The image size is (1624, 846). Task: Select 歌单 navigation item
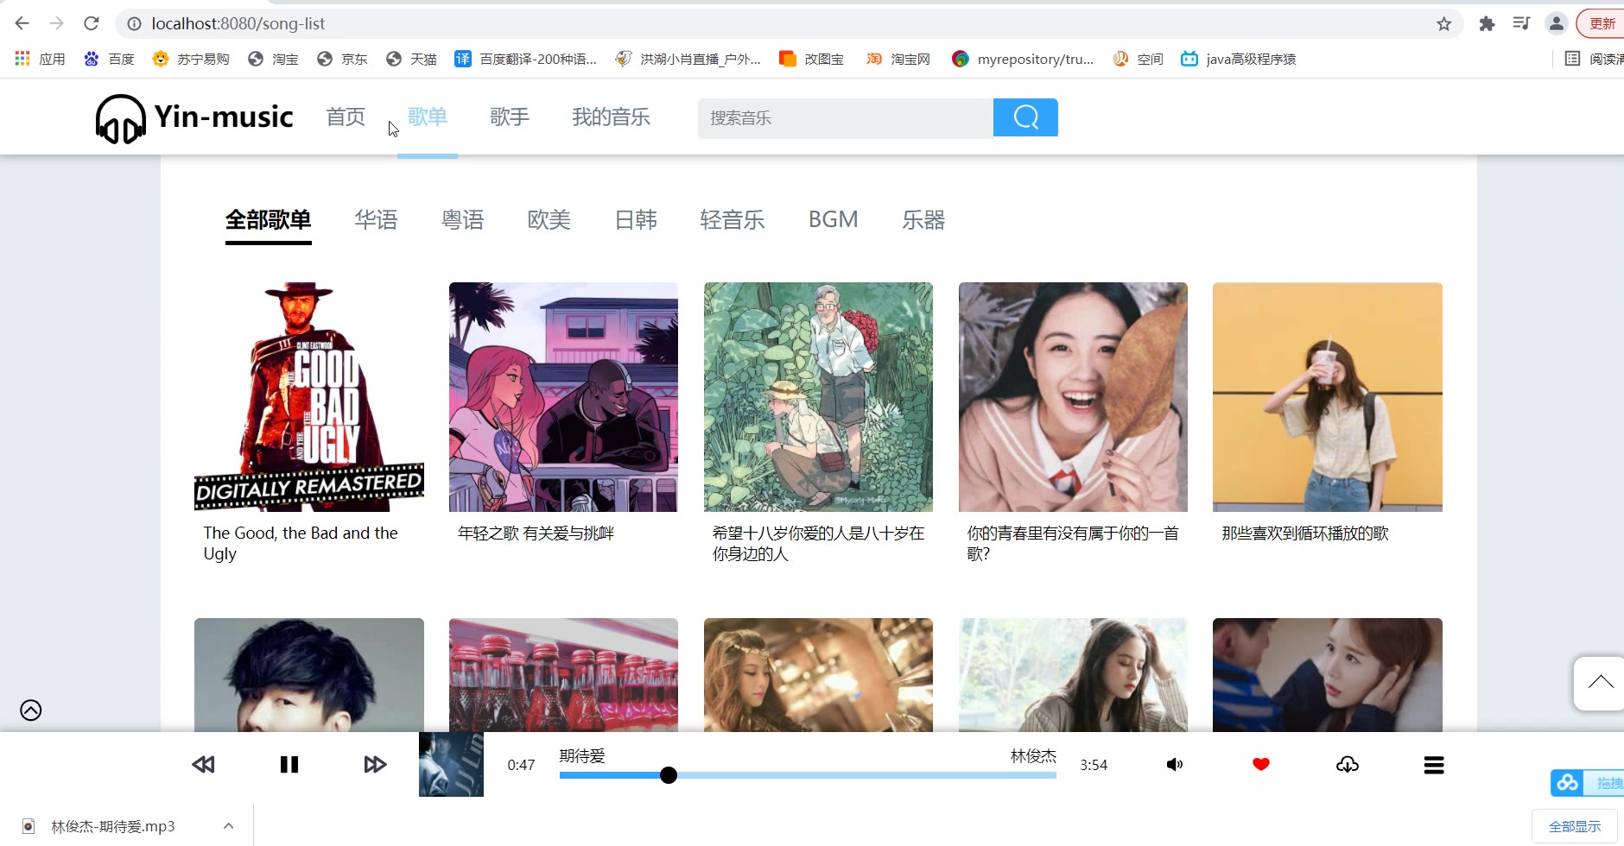(x=428, y=117)
